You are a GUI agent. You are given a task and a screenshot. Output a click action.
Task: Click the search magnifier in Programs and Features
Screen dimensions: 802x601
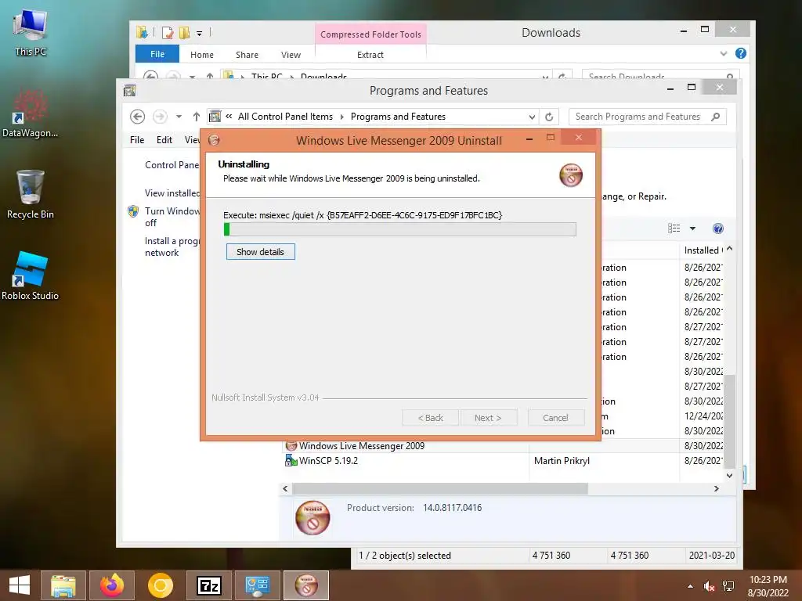pyautogui.click(x=716, y=117)
